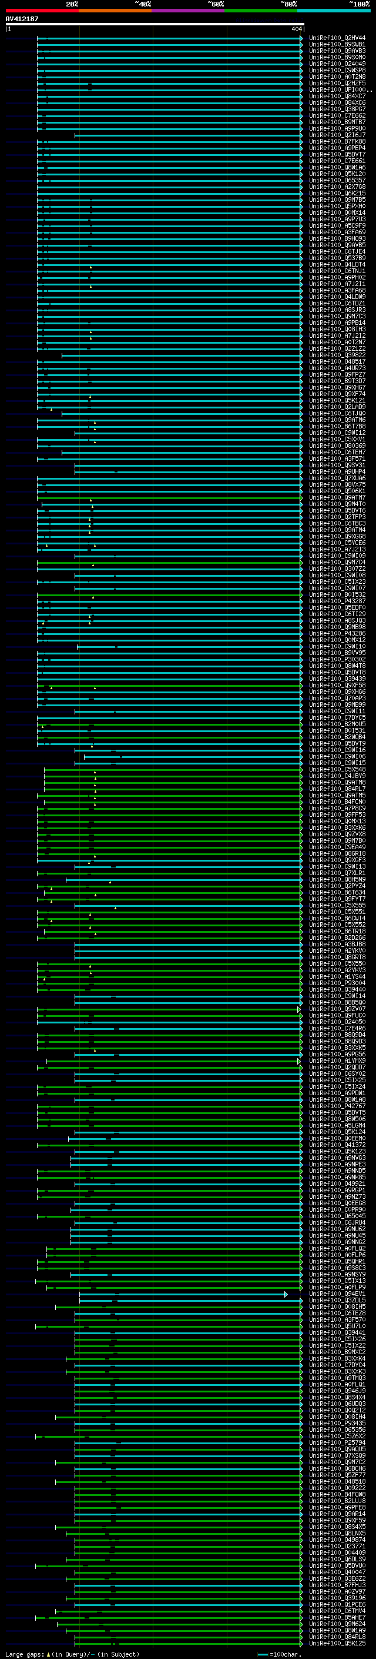Click the white query sequence bar ending at 404
The height and width of the screenshot is (1659, 376).
[155, 24]
